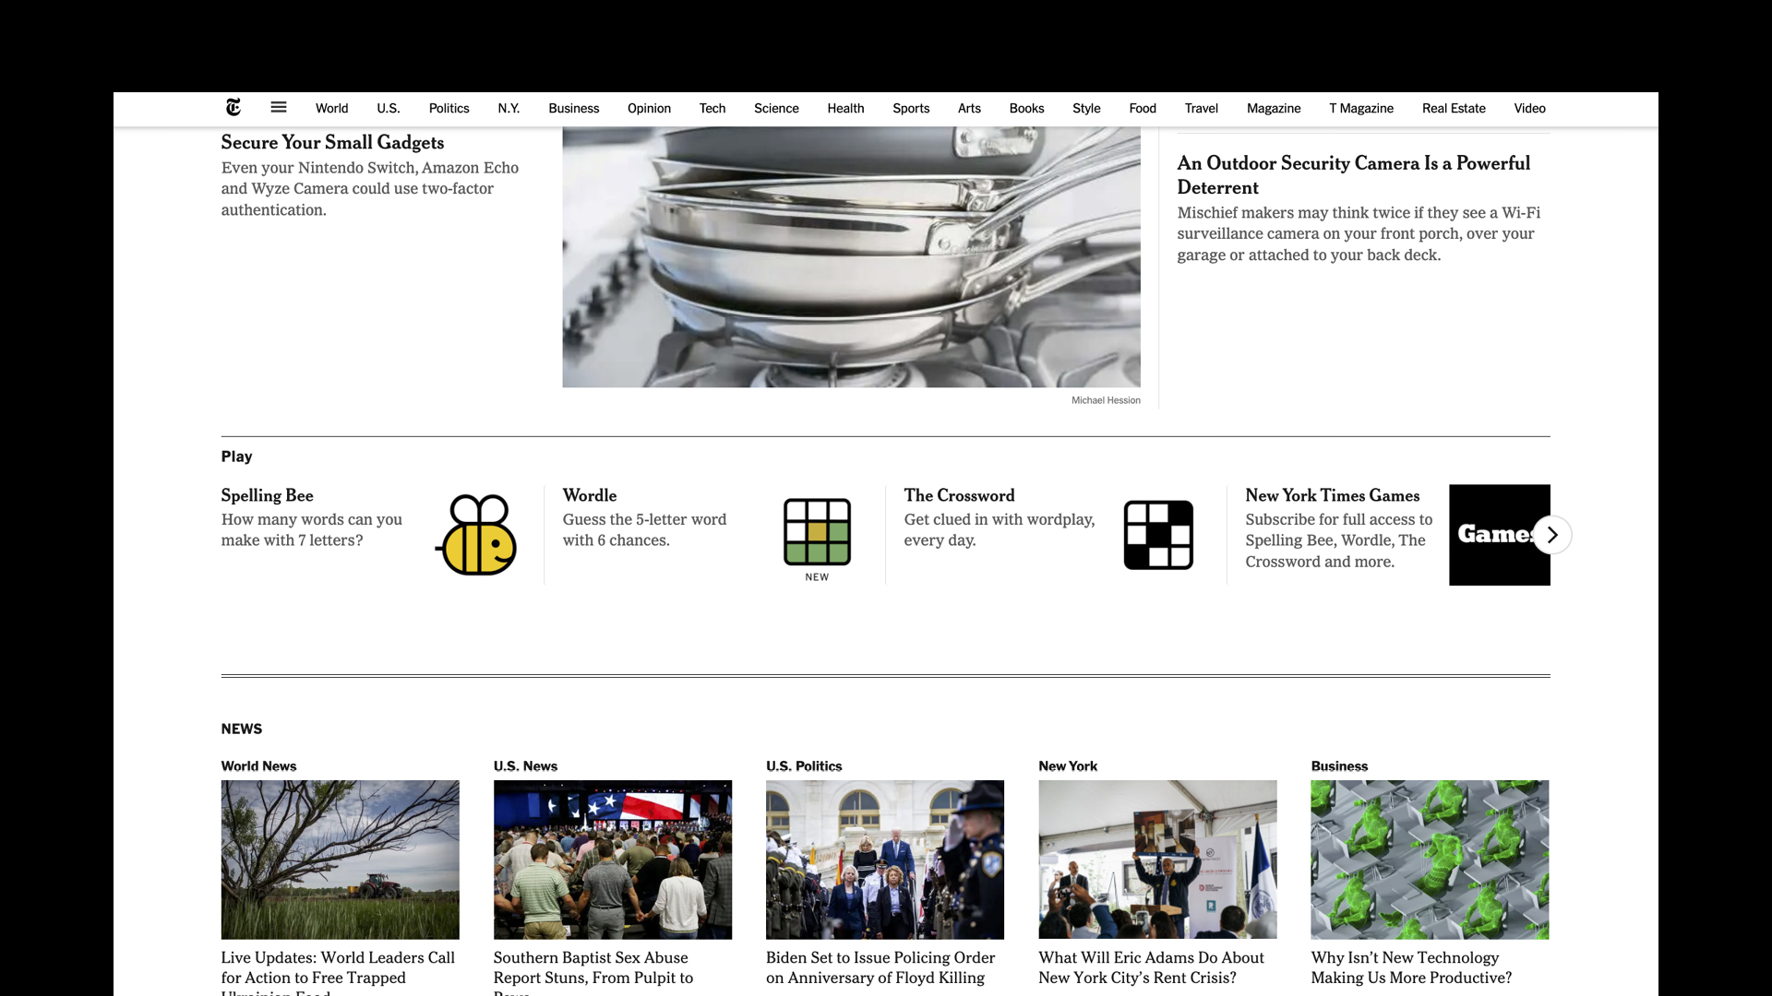Read the Outdoor Security Camera article headline
The height and width of the screenshot is (996, 1772).
[x=1353, y=175]
